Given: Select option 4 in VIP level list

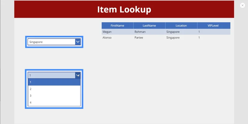Looking at the screenshot, I should tap(54, 103).
